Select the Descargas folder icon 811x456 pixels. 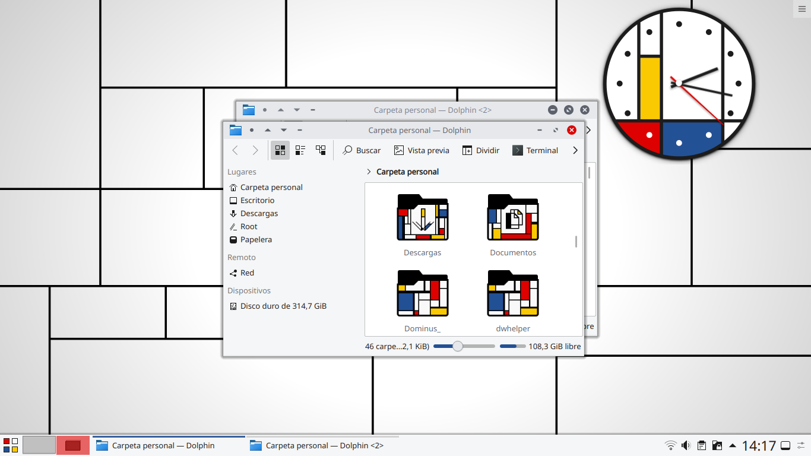pos(423,217)
